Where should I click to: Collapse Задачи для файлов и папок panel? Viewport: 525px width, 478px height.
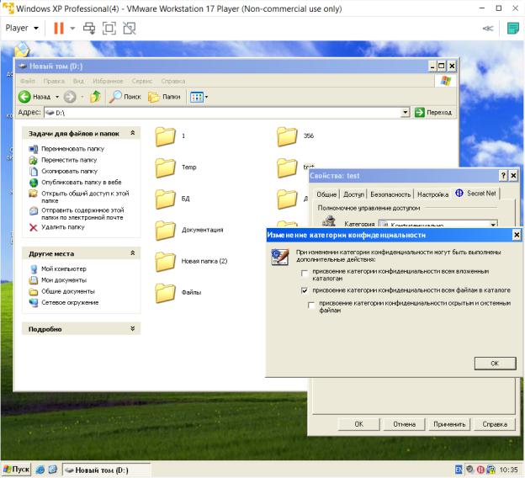point(133,133)
